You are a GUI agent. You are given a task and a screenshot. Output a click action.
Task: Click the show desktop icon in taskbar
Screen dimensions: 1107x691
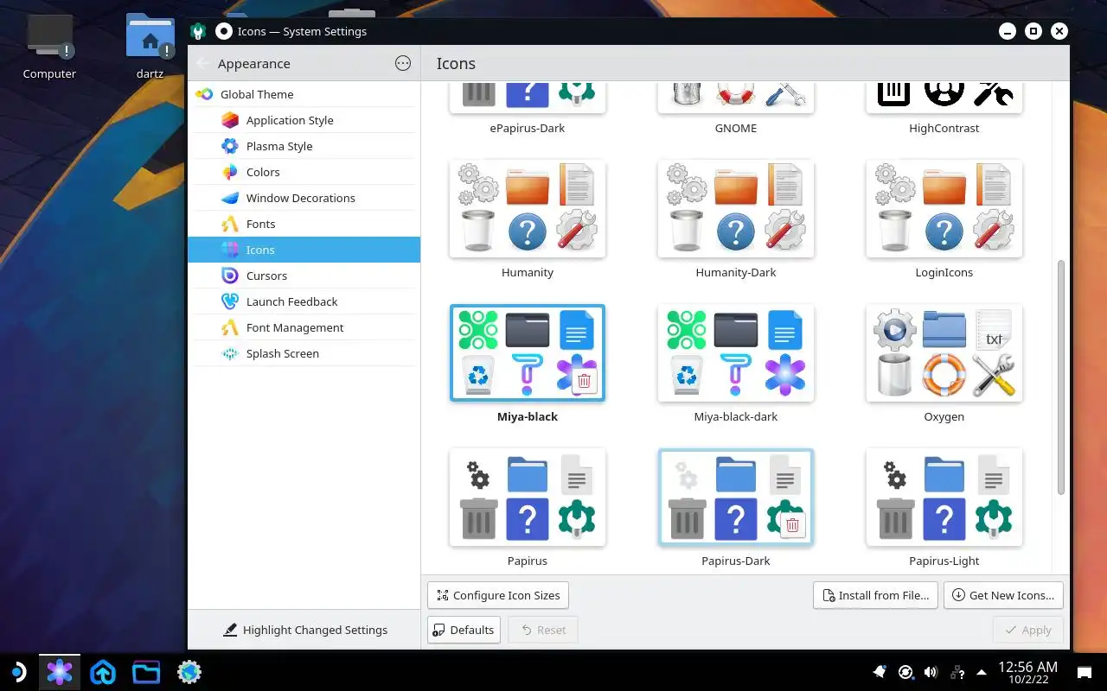1084,671
